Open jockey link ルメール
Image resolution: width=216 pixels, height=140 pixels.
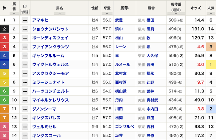tap(123, 64)
